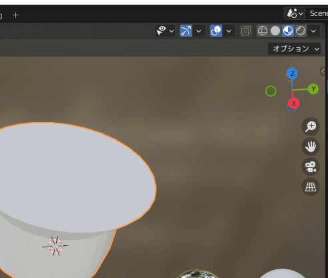Switch to solid shading mode
The width and height of the screenshot is (328, 278).
(275, 31)
